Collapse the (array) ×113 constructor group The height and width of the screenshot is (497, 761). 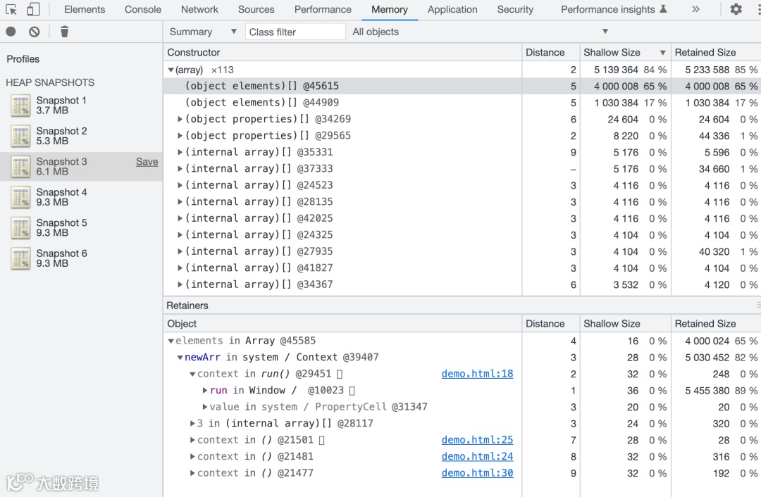171,70
